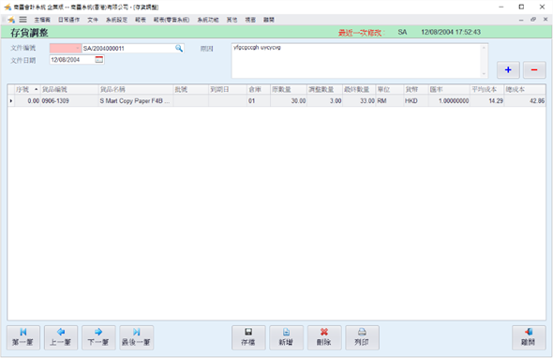Restore the inner child window

(533, 20)
